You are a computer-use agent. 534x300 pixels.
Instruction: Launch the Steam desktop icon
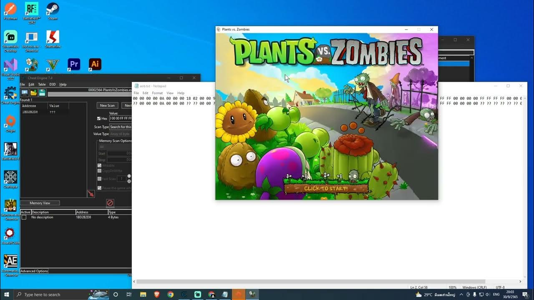click(x=53, y=11)
